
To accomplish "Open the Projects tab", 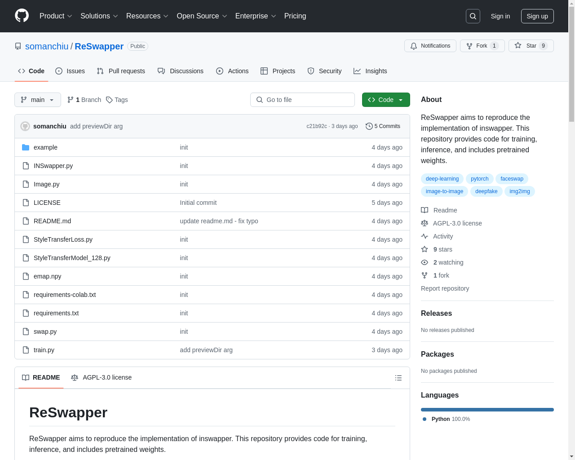I will (278, 71).
